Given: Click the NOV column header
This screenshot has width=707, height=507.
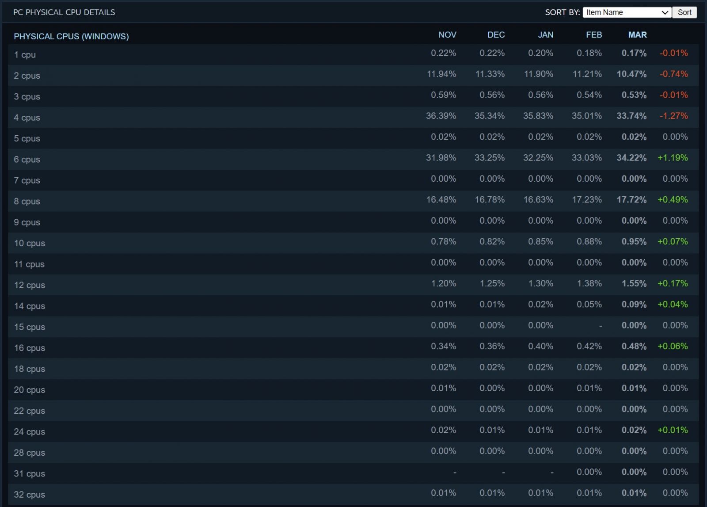Looking at the screenshot, I should pos(447,35).
